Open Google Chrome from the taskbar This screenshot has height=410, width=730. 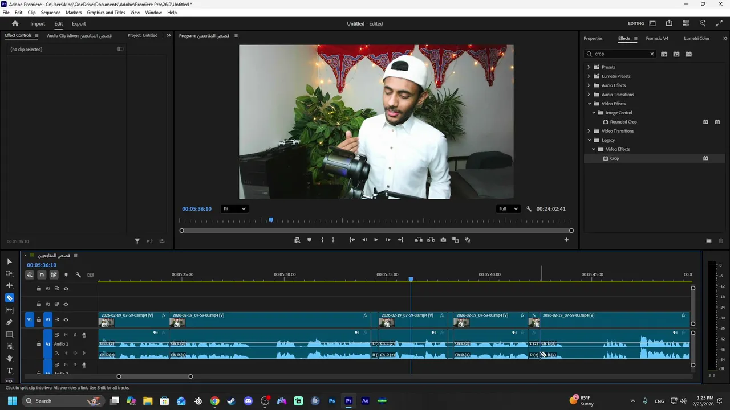point(214,401)
